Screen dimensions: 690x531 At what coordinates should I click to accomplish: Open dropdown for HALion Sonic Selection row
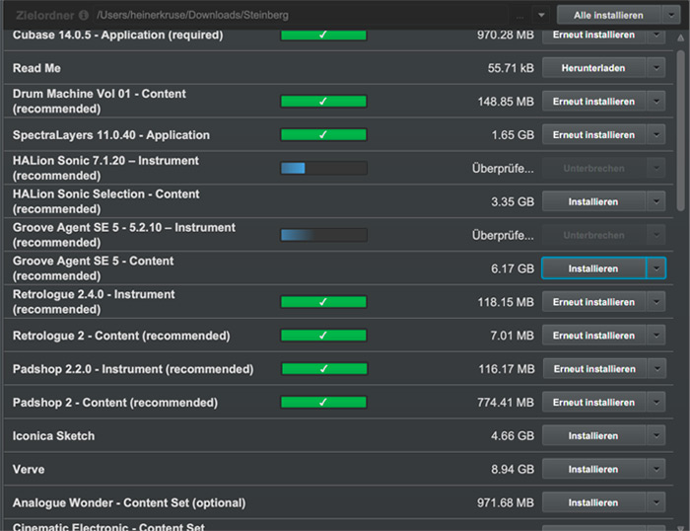[x=656, y=201]
